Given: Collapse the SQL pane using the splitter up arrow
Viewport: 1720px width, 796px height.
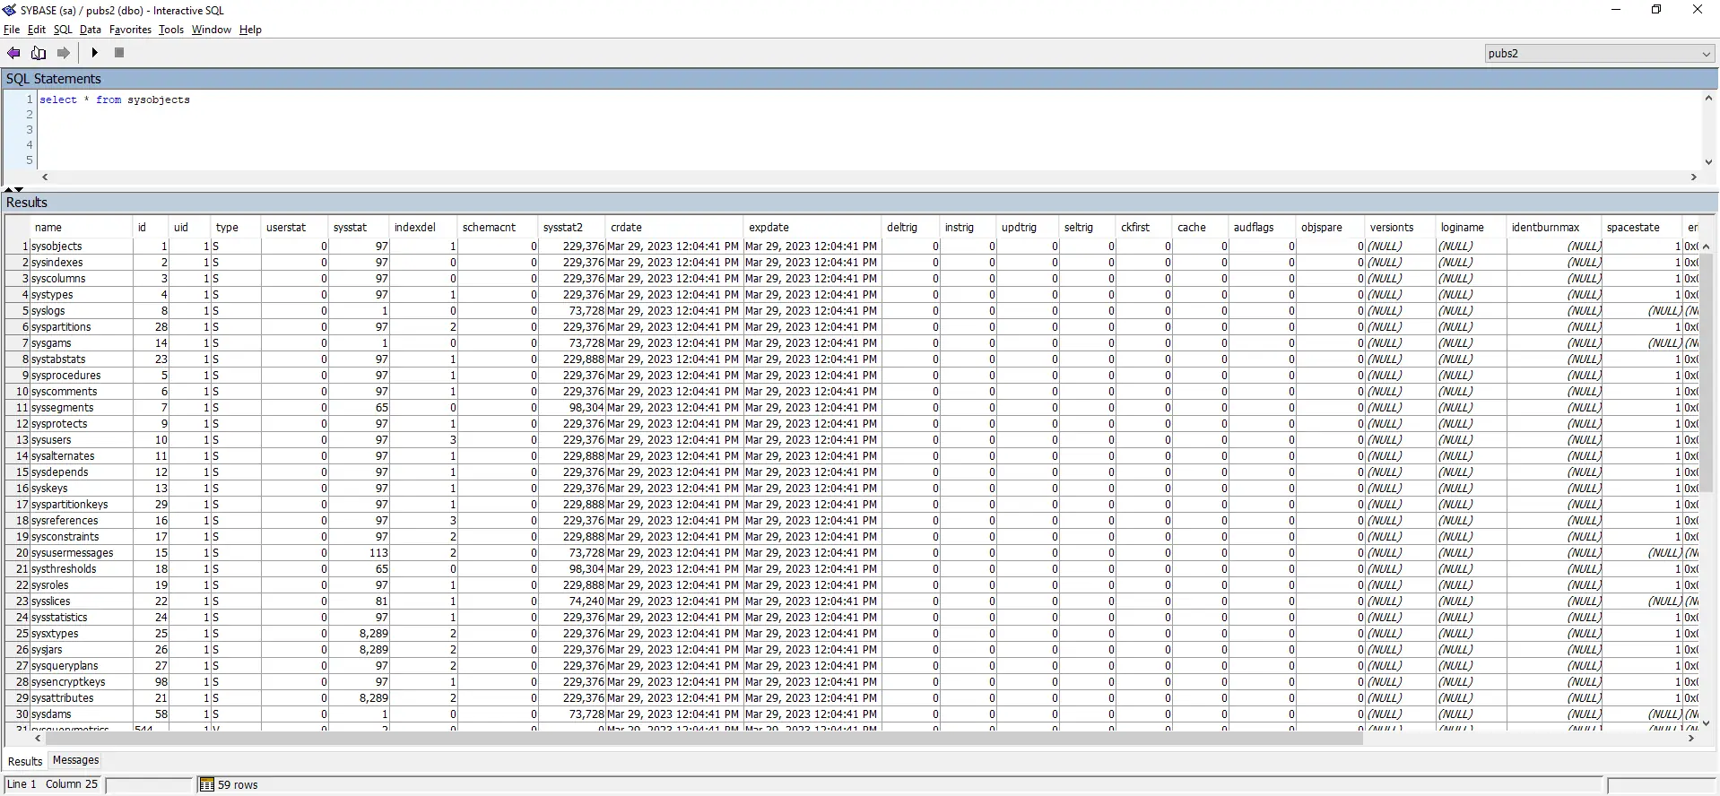Looking at the screenshot, I should point(8,189).
